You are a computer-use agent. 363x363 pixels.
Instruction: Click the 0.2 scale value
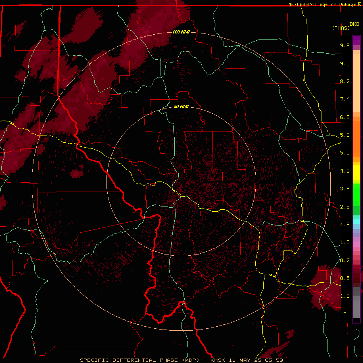click(x=345, y=261)
